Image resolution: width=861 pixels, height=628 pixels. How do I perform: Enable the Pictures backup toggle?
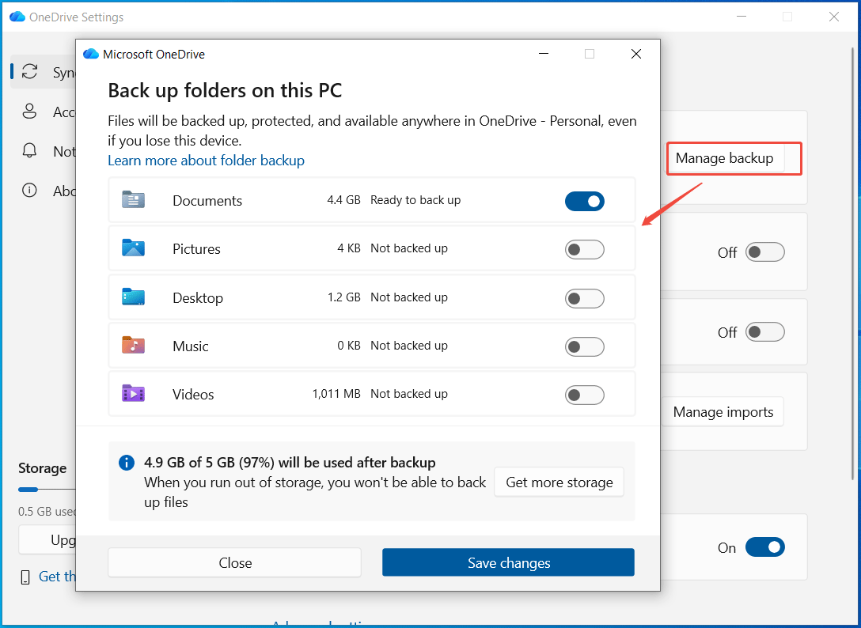point(585,248)
